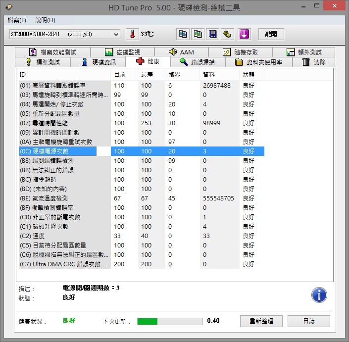Open the 說明(H) menu
This screenshot has height=342, width=349.
point(45,20)
